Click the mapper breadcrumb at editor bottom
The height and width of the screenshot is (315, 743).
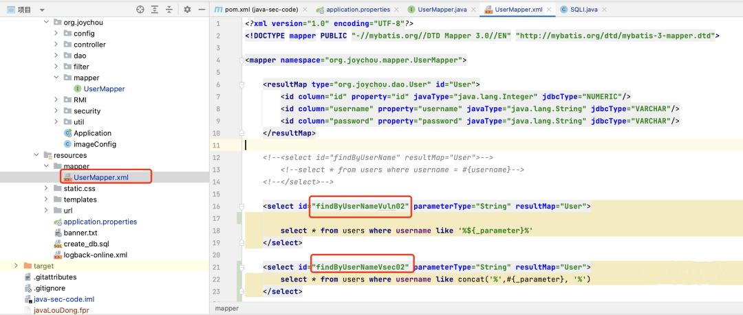[227, 308]
